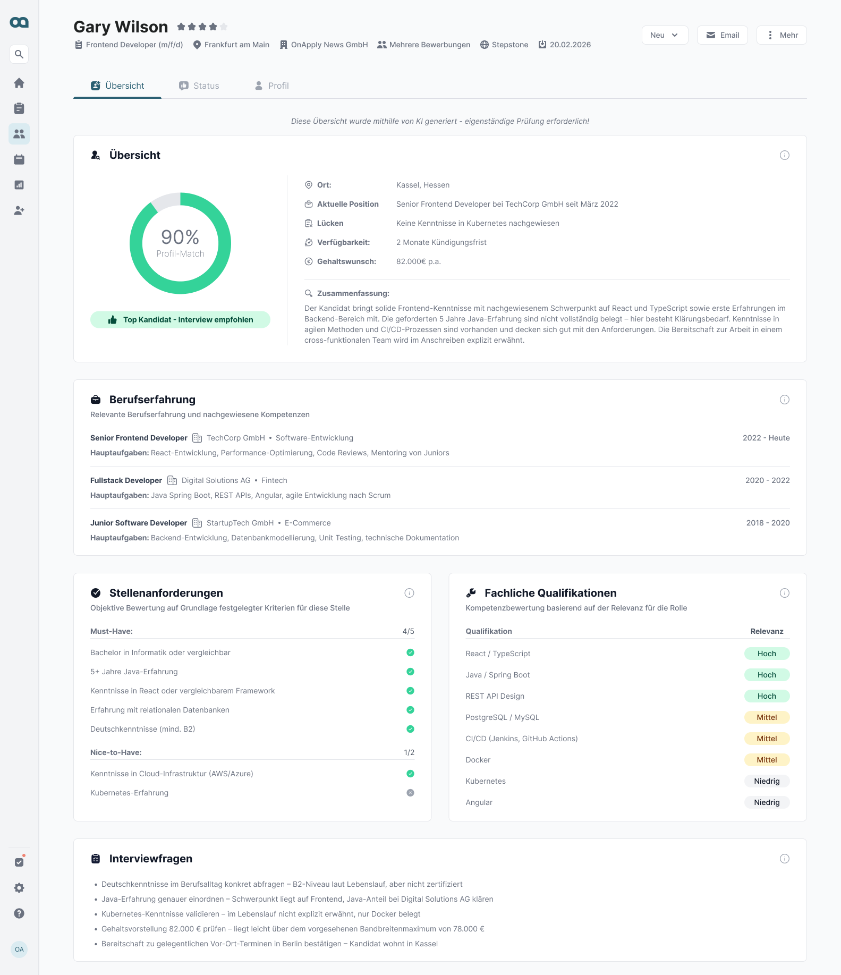
Task: Click the add-user icon in sidebar
Action: tap(19, 210)
